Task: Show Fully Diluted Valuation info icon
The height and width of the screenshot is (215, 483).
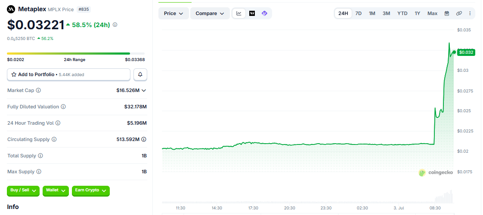Action: point(63,107)
